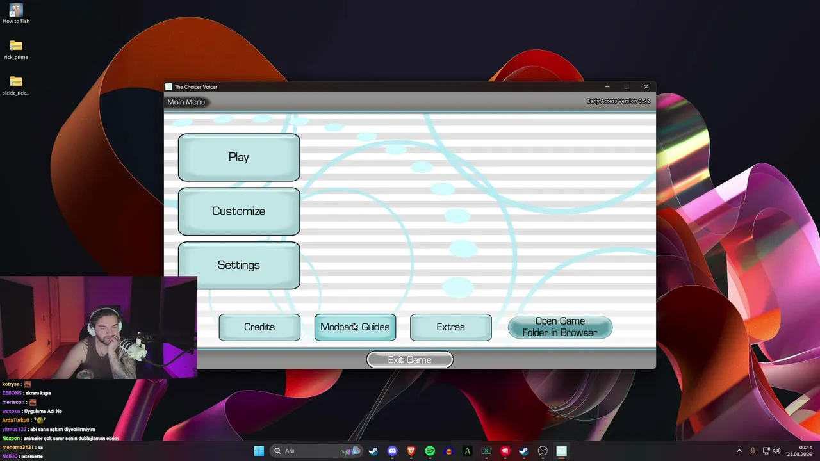The height and width of the screenshot is (461, 820).
Task: Open the Windows Start menu
Action: pyautogui.click(x=259, y=451)
